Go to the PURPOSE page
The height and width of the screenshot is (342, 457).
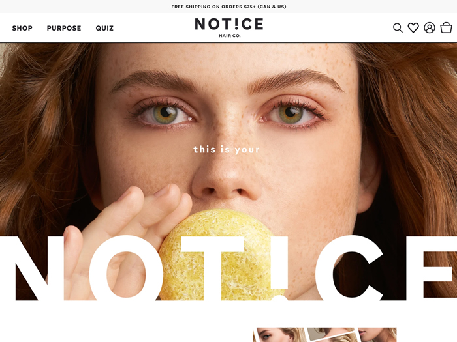[x=64, y=28]
